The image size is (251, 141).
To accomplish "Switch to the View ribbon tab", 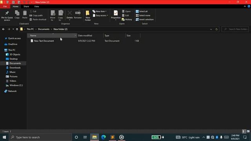I will 36,7.
